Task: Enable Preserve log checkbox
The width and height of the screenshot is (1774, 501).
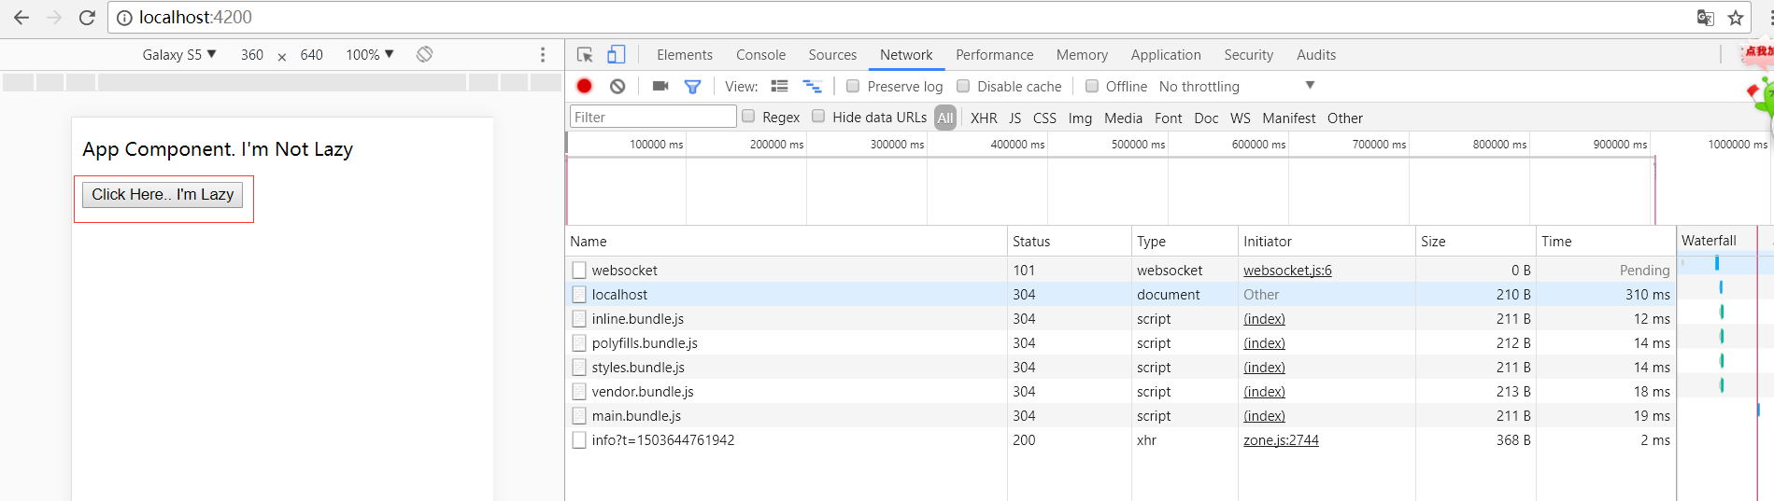Action: 853,86
